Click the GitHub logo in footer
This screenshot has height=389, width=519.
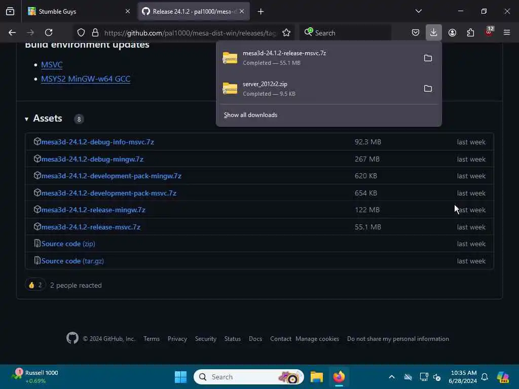pyautogui.click(x=72, y=338)
